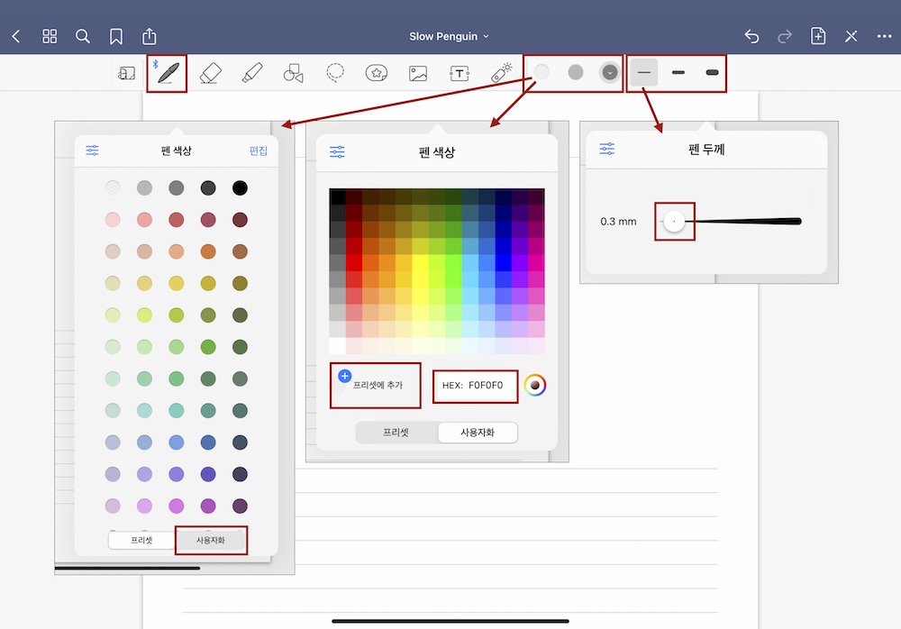Pick the white cell in color grid
The height and width of the screenshot is (629, 901).
[x=337, y=345]
